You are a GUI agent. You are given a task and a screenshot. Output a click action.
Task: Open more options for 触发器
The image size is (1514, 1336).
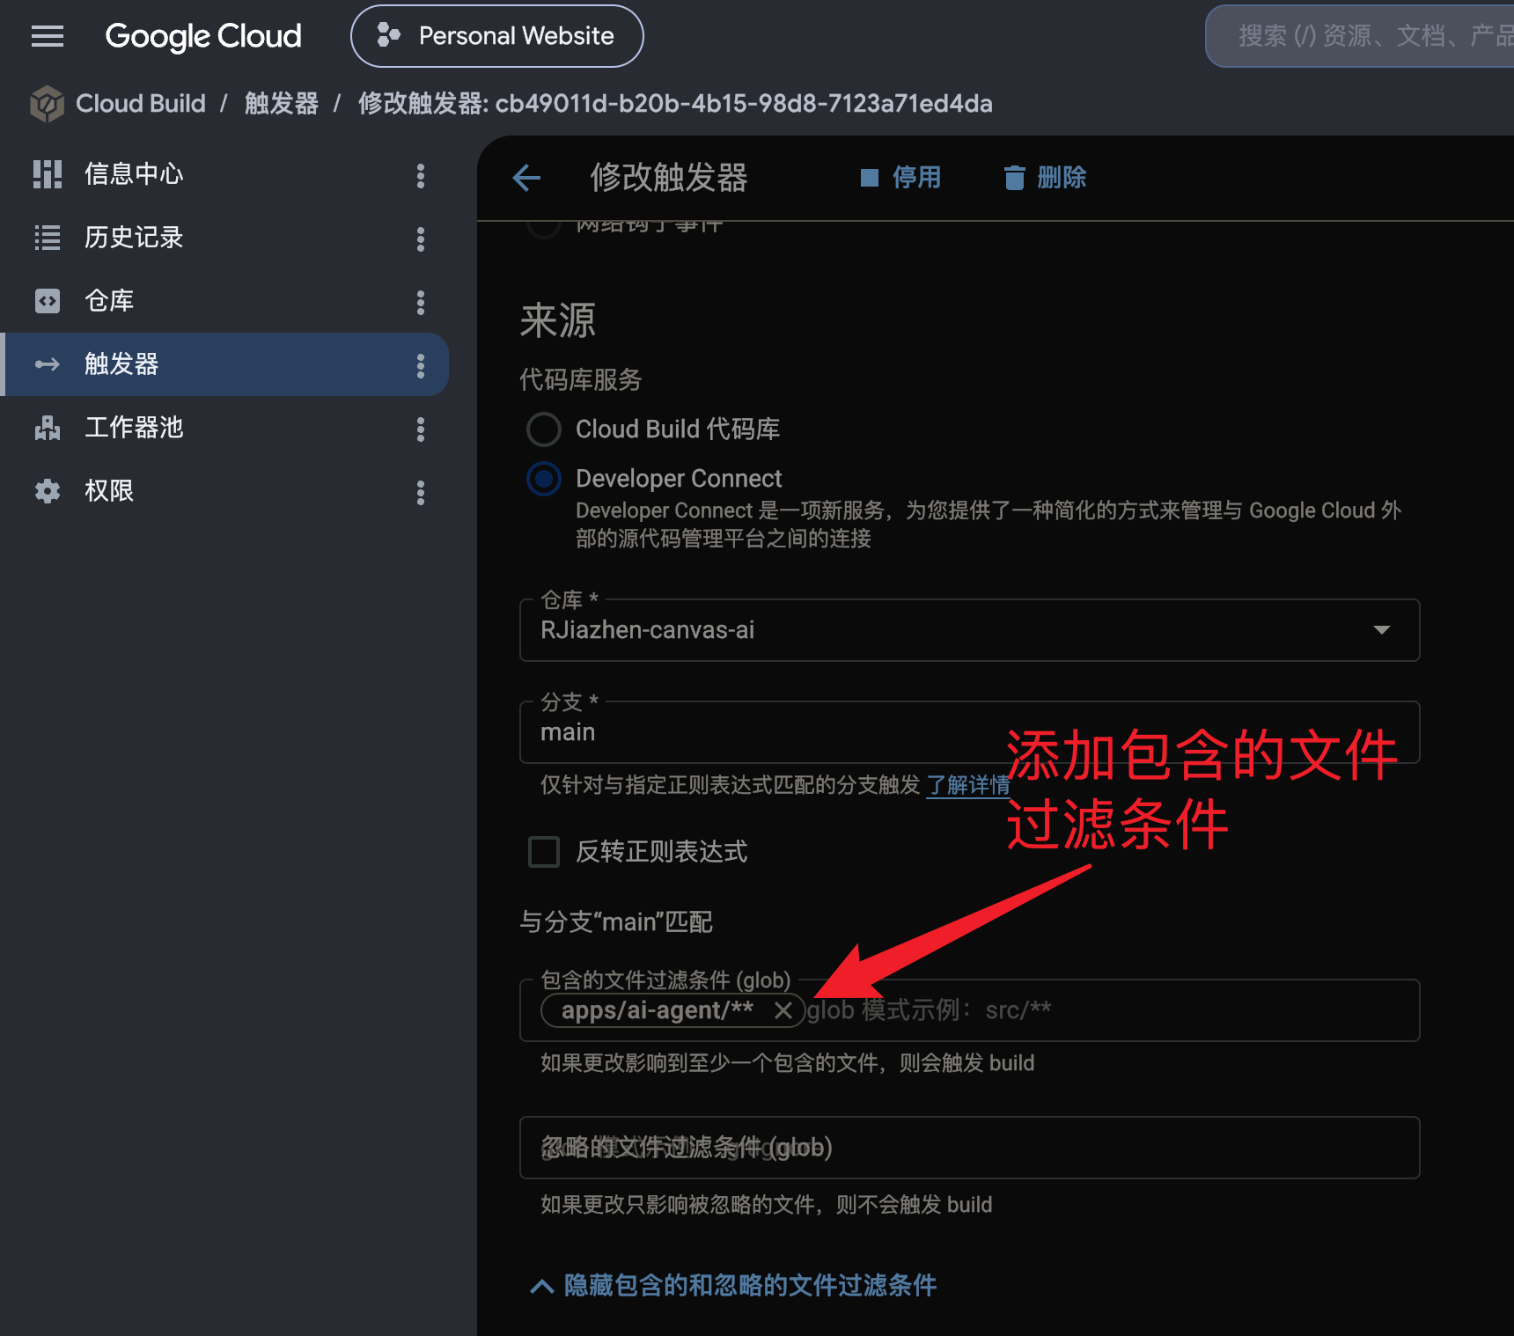pos(421,366)
